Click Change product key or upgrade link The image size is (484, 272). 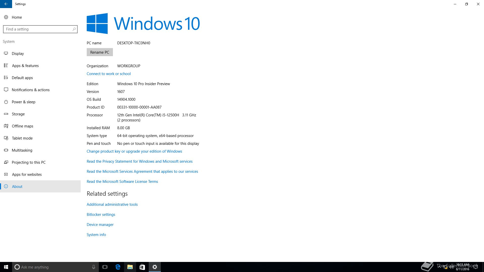(134, 151)
